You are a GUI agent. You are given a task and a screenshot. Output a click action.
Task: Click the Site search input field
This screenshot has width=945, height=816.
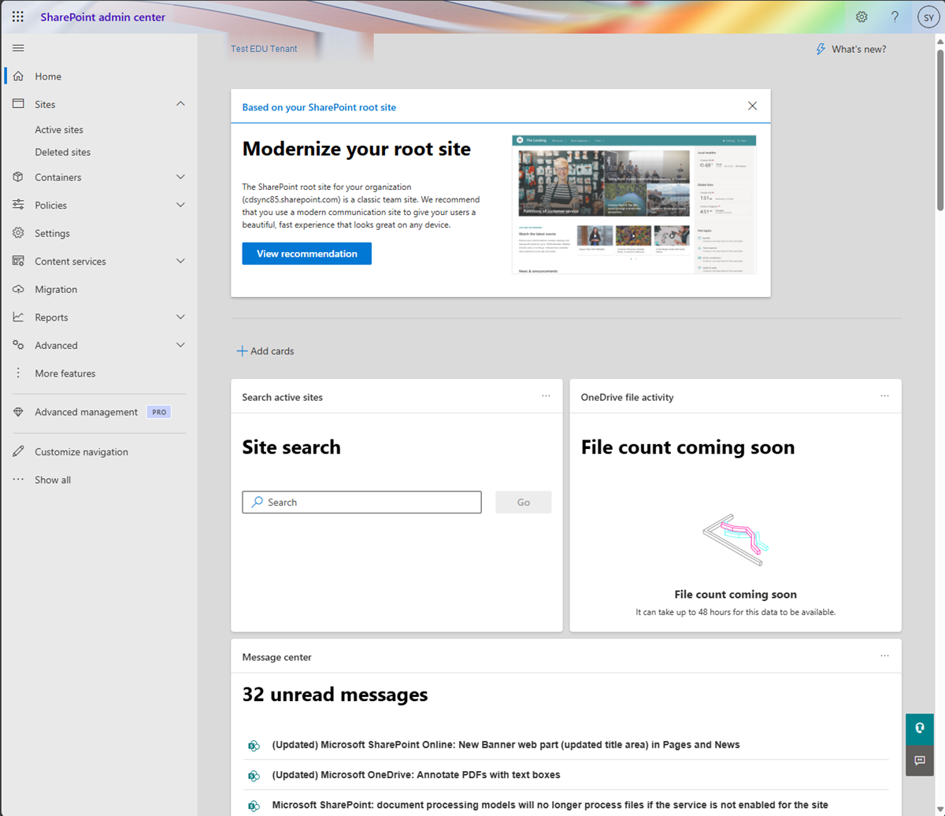361,503
